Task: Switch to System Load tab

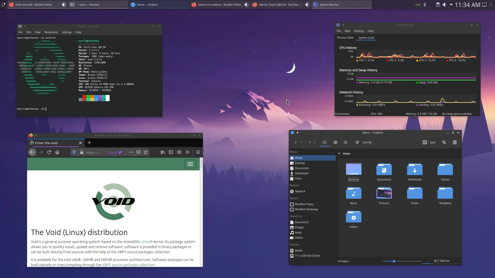Action: [x=366, y=38]
